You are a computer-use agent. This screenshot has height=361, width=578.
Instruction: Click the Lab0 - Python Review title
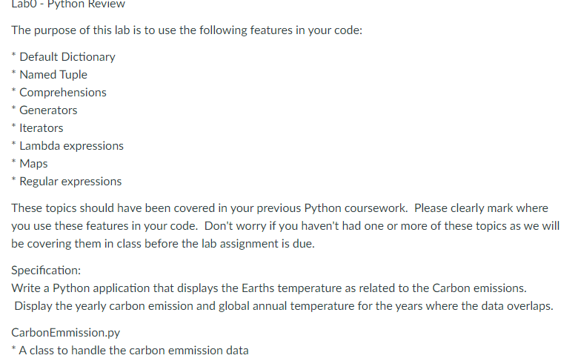tap(68, 4)
